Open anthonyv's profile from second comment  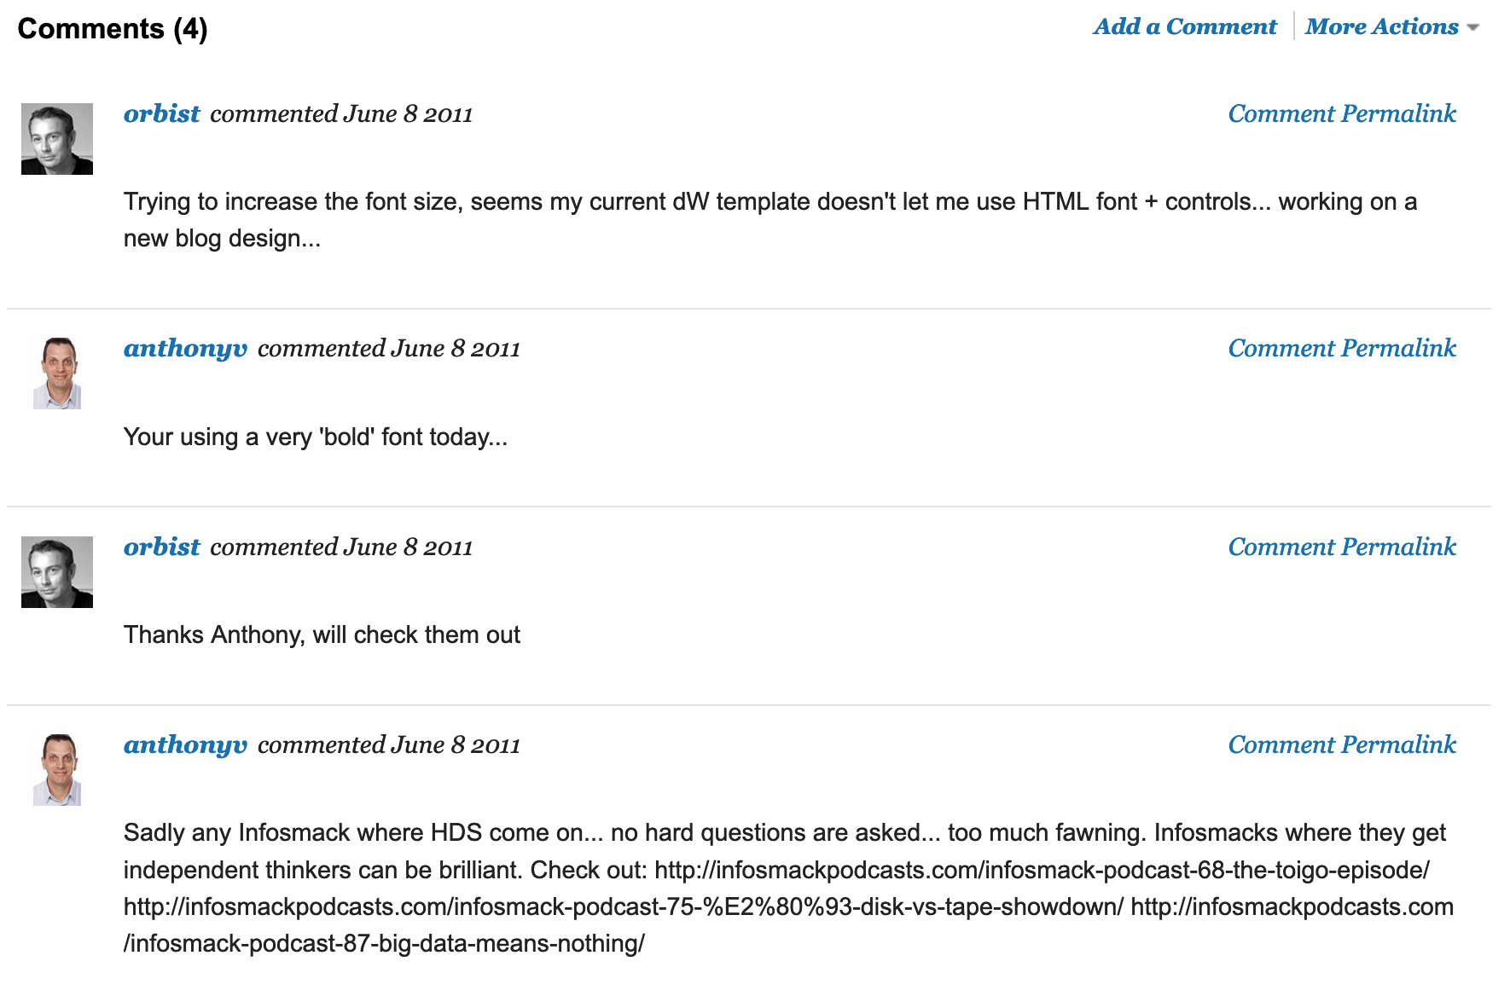[185, 349]
